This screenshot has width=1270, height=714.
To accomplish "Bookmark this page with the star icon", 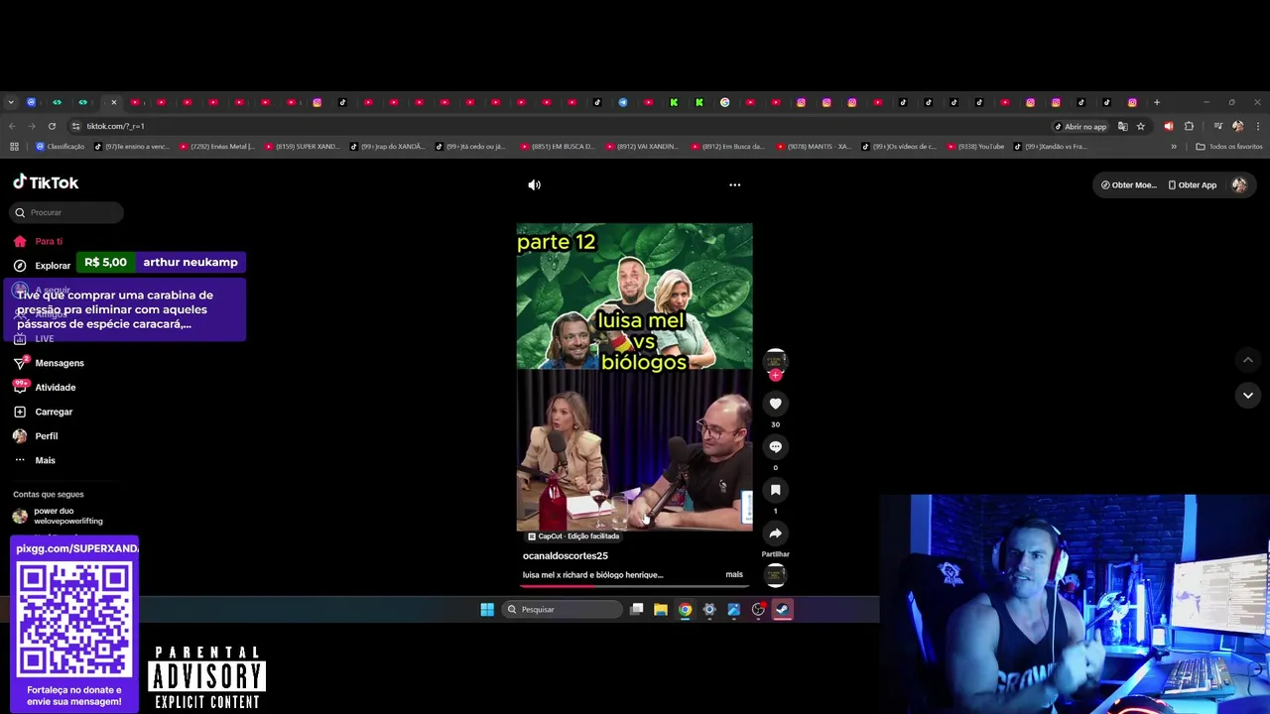I will pos(1140,126).
